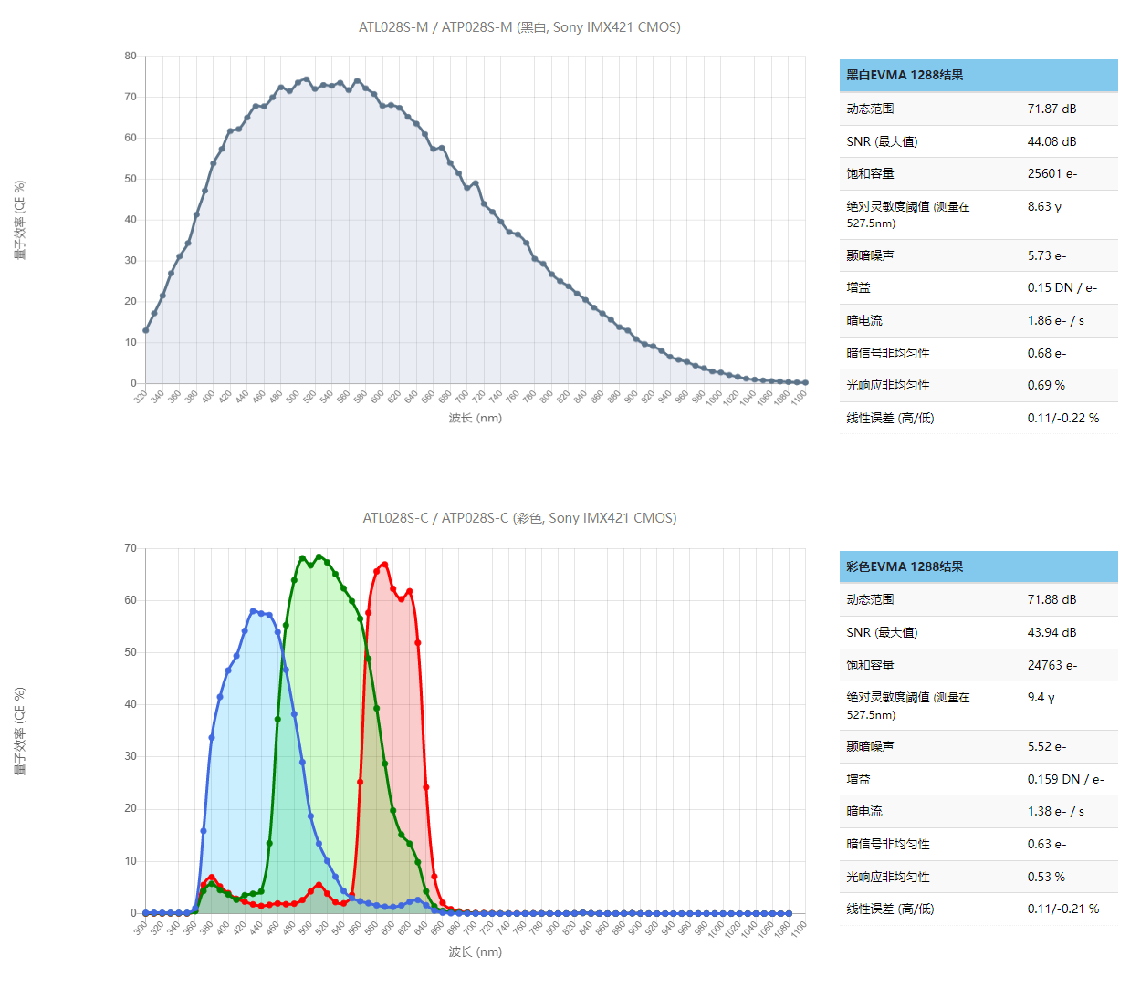Select the 25601 e- saturation capacity value
The image size is (1130, 987).
point(1052,173)
